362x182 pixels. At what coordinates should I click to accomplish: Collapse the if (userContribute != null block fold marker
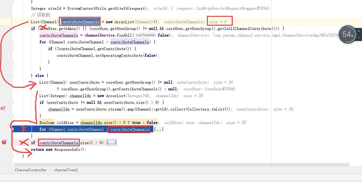(12, 102)
